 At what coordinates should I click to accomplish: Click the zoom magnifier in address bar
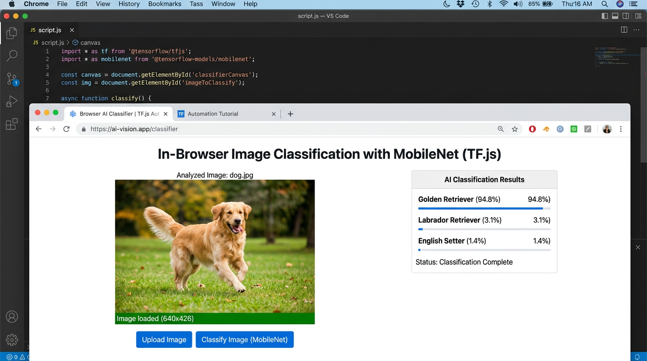point(501,129)
